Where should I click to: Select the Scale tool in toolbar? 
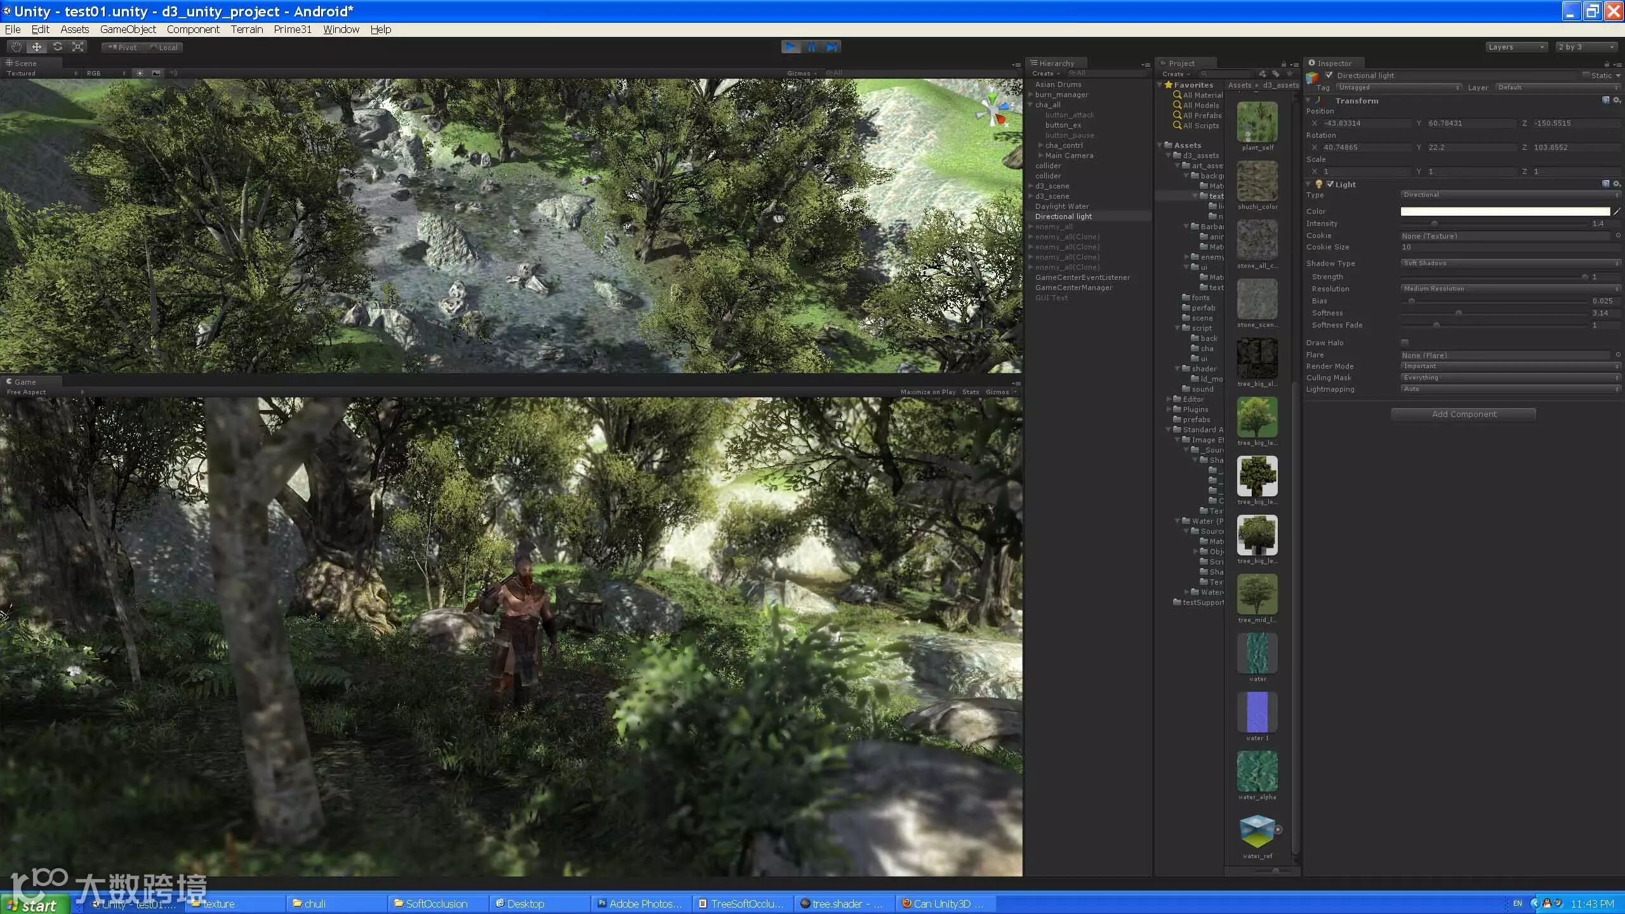point(78,47)
